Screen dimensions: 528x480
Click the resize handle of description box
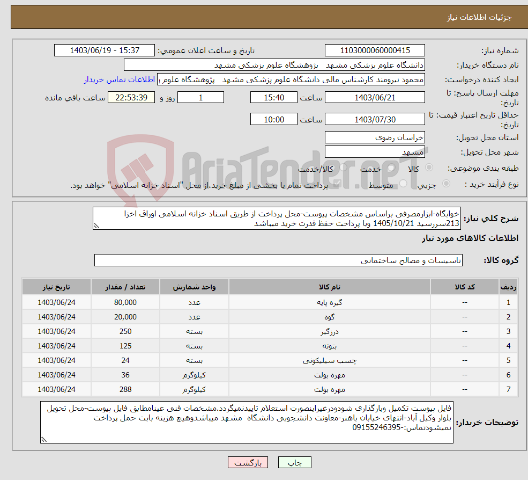(x=96, y=226)
